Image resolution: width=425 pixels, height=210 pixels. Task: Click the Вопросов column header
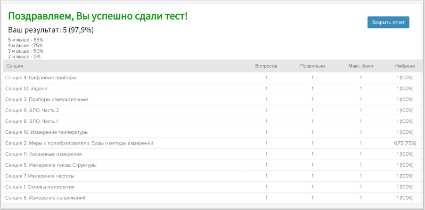266,66
